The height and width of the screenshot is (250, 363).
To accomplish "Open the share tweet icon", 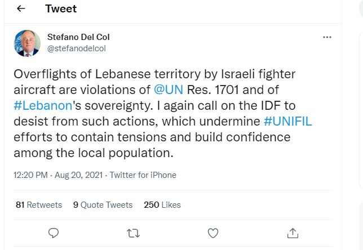I will (x=293, y=233).
